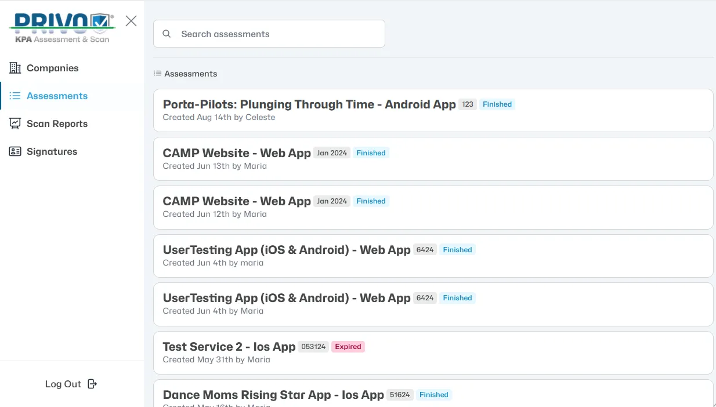Click the Log Out exit icon
716x407 pixels.
tap(92, 383)
